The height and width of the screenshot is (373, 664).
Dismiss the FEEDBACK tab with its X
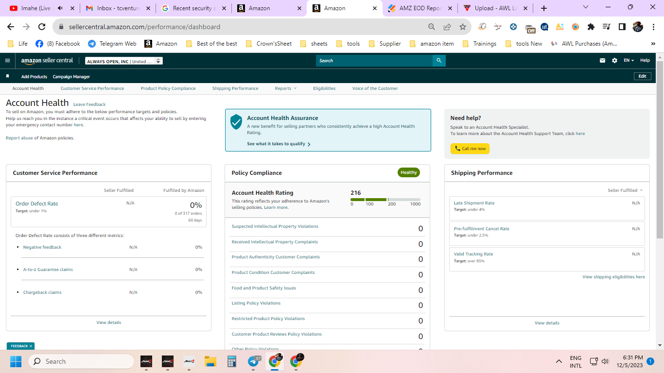(31, 346)
